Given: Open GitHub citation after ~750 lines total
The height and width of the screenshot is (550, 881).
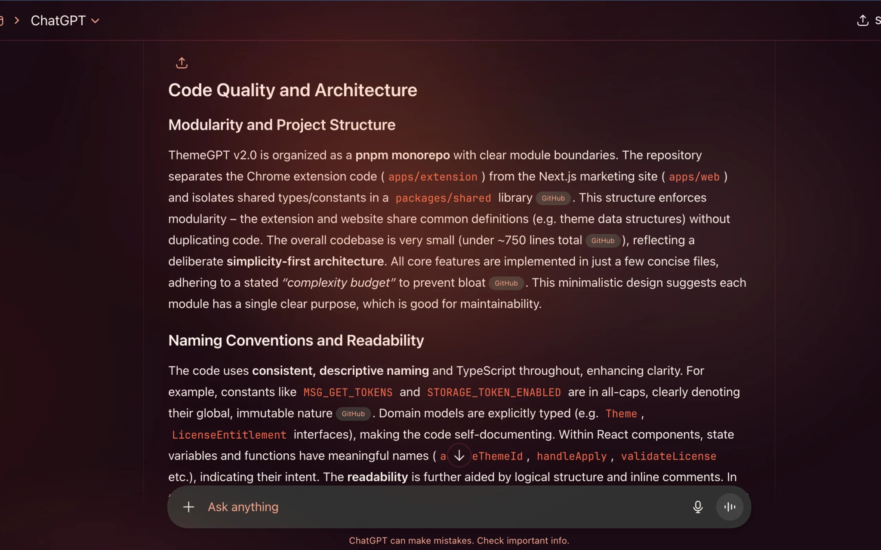Looking at the screenshot, I should tap(602, 241).
